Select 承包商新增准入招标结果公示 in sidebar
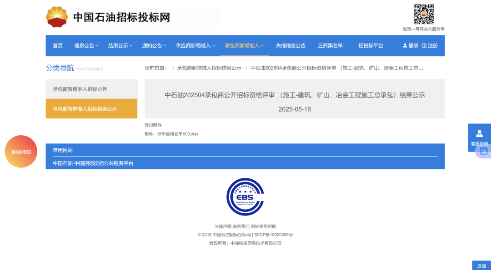 pos(91,109)
